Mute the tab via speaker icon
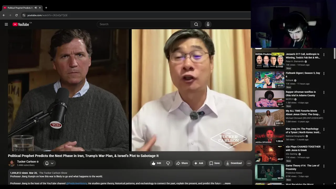This screenshot has height=189, width=336. [x=36, y=8]
